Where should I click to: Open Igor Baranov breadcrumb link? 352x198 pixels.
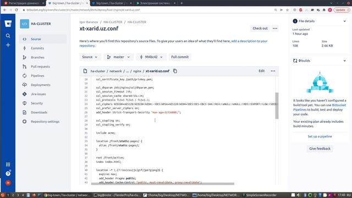point(89,22)
